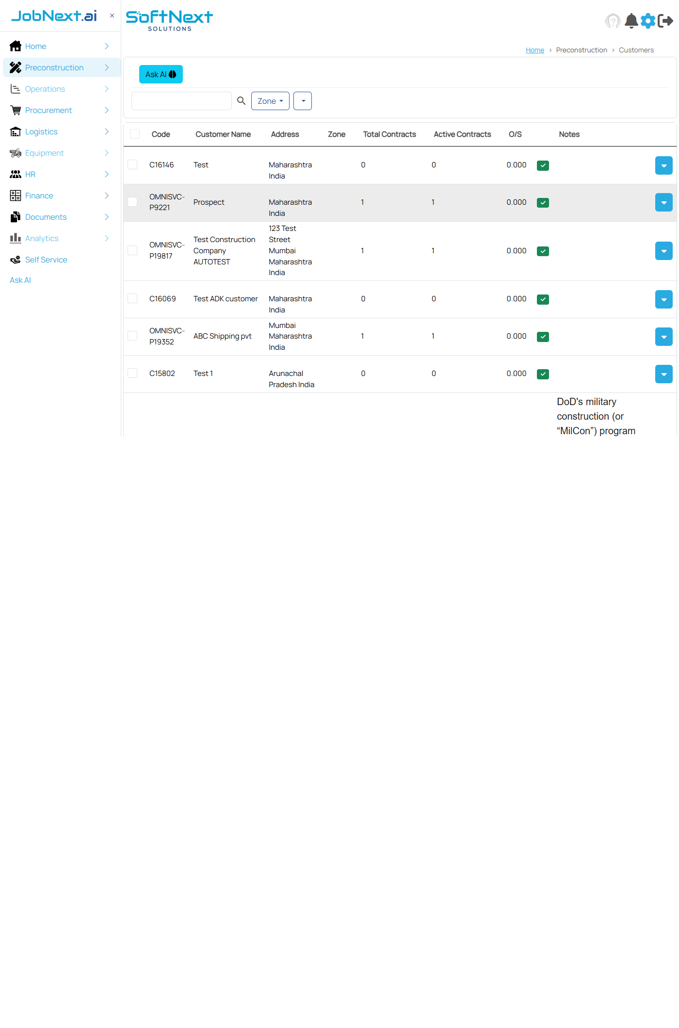This screenshot has height=1028, width=679.
Task: Click the Logistics warehouse icon
Action: point(16,131)
